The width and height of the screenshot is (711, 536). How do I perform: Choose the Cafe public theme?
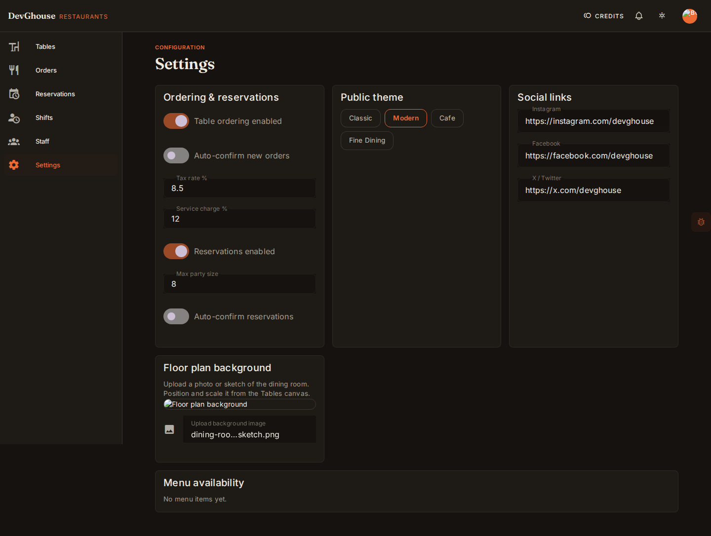447,118
